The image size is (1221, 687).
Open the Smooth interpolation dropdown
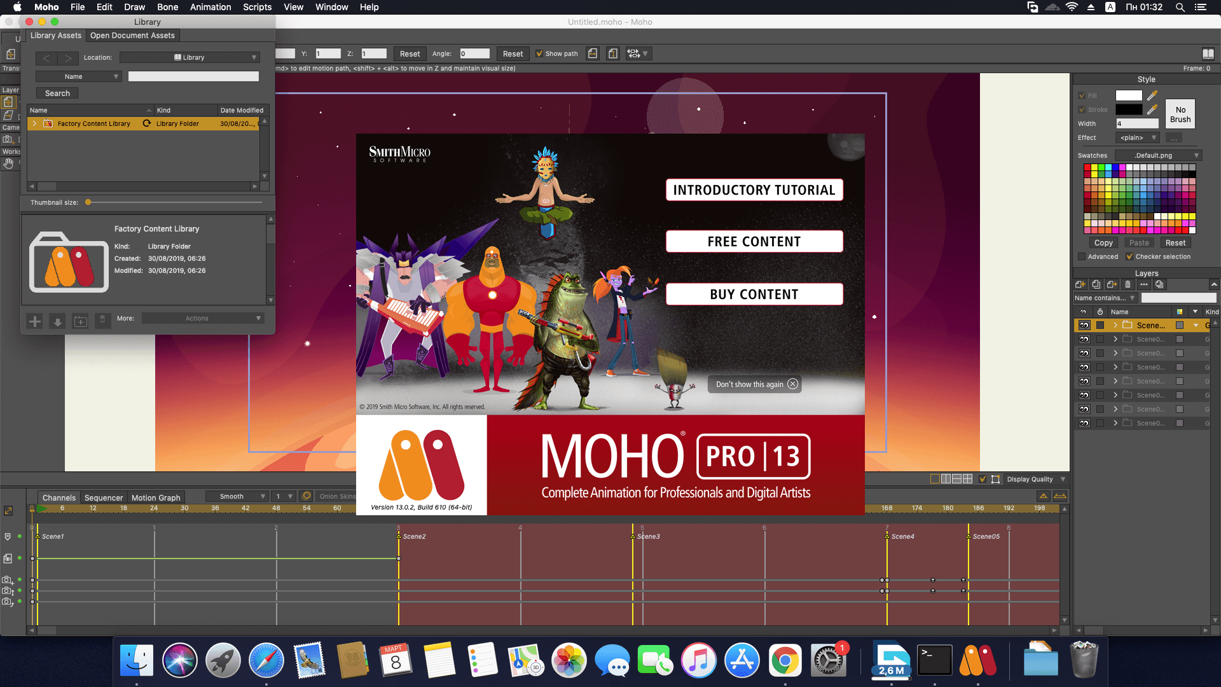pos(237,496)
